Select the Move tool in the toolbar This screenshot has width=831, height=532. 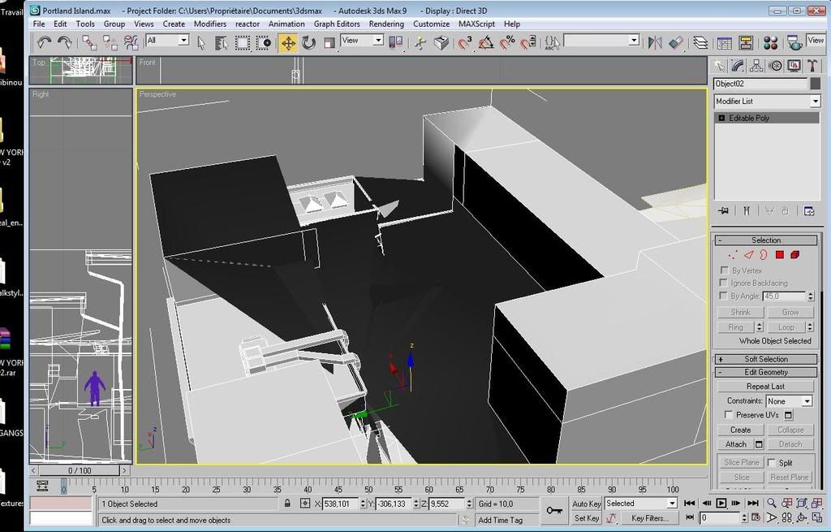pos(288,42)
